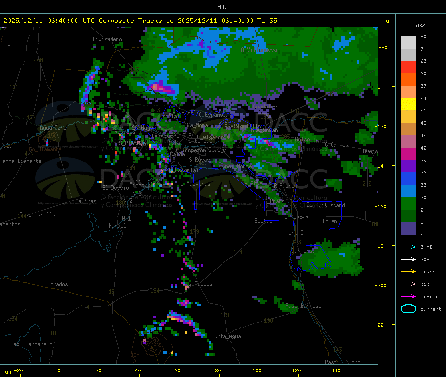This screenshot has height=377, width=446.
Task: Click the A_Villanueva map label
Action: (x=259, y=50)
